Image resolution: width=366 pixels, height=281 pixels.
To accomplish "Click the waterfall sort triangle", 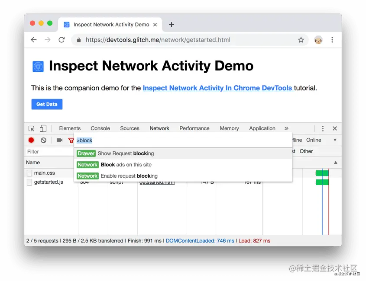I will click(x=336, y=163).
